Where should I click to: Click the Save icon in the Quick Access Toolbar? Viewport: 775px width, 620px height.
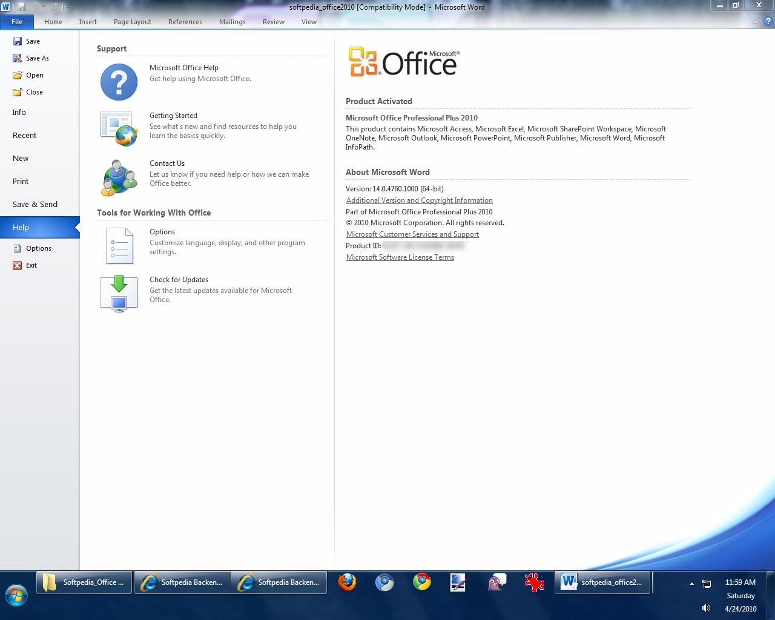22,7
